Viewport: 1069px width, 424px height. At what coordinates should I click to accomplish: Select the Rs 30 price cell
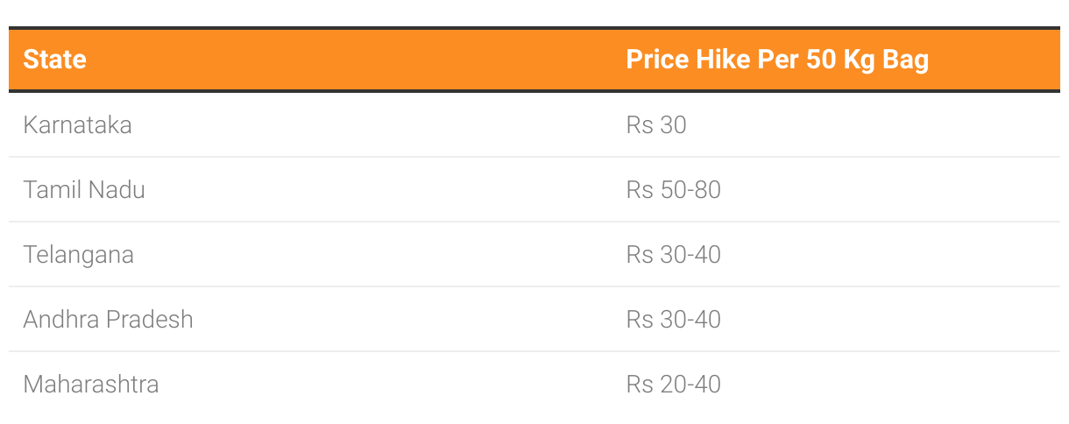(x=656, y=124)
